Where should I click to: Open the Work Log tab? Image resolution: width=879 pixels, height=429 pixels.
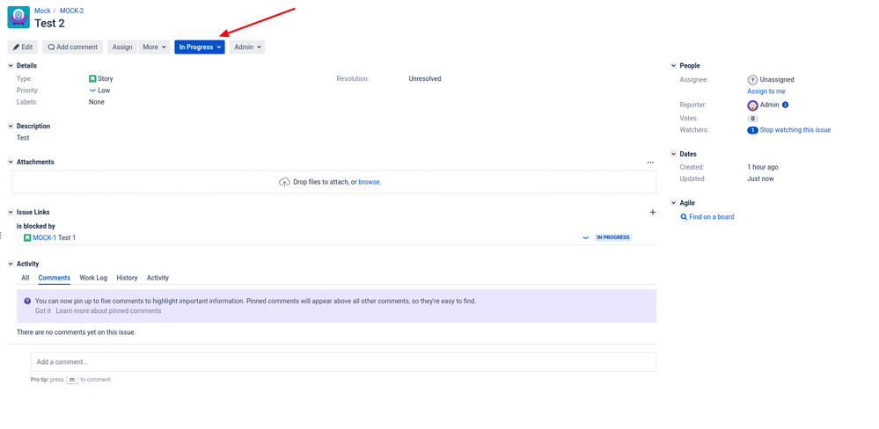coord(93,278)
